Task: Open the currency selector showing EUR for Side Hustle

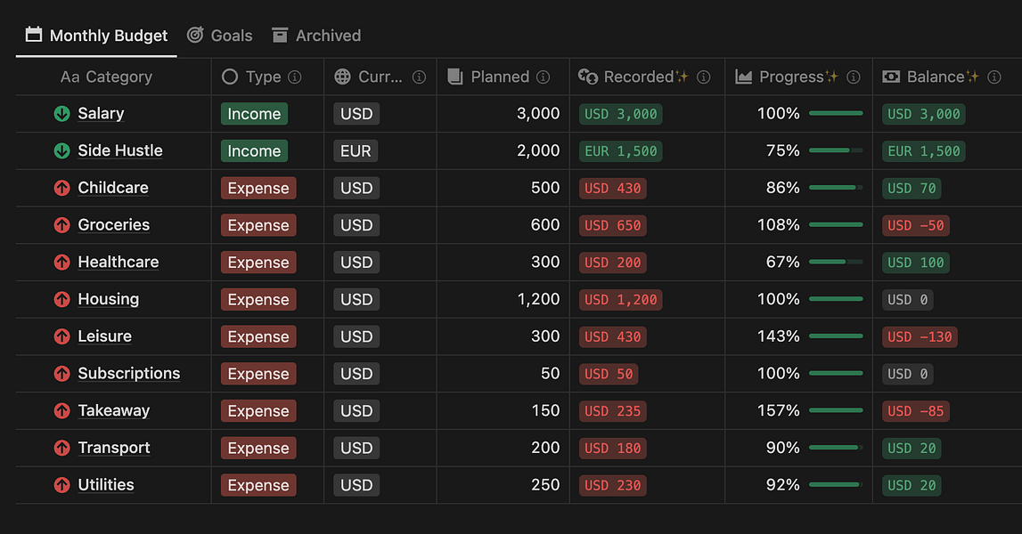Action: 355,150
